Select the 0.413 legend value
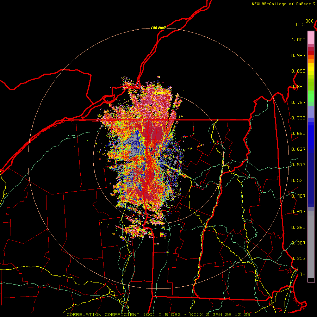This screenshot has width=317, height=317. pyautogui.click(x=298, y=212)
